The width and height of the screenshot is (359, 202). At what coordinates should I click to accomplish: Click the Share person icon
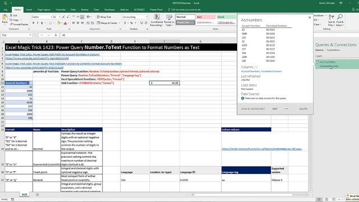pos(353,10)
